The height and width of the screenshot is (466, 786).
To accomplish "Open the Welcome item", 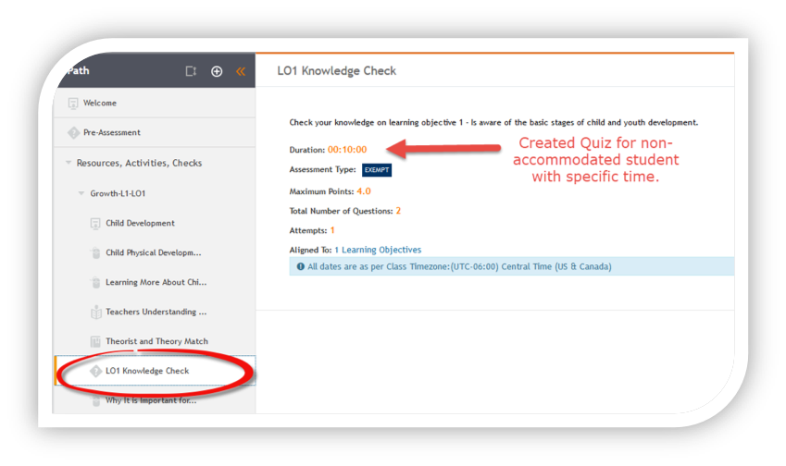I will point(99,104).
